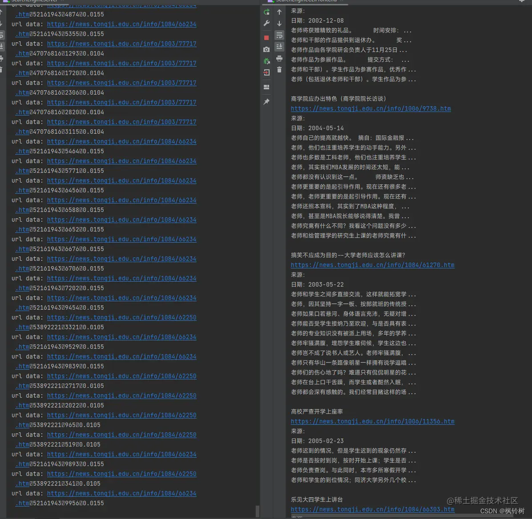Viewport: 532px width, 519px height.
Task: Toggle scroll-to-end in the right console
Action: [279, 47]
